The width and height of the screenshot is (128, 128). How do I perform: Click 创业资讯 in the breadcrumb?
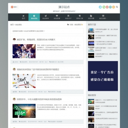click(18, 25)
